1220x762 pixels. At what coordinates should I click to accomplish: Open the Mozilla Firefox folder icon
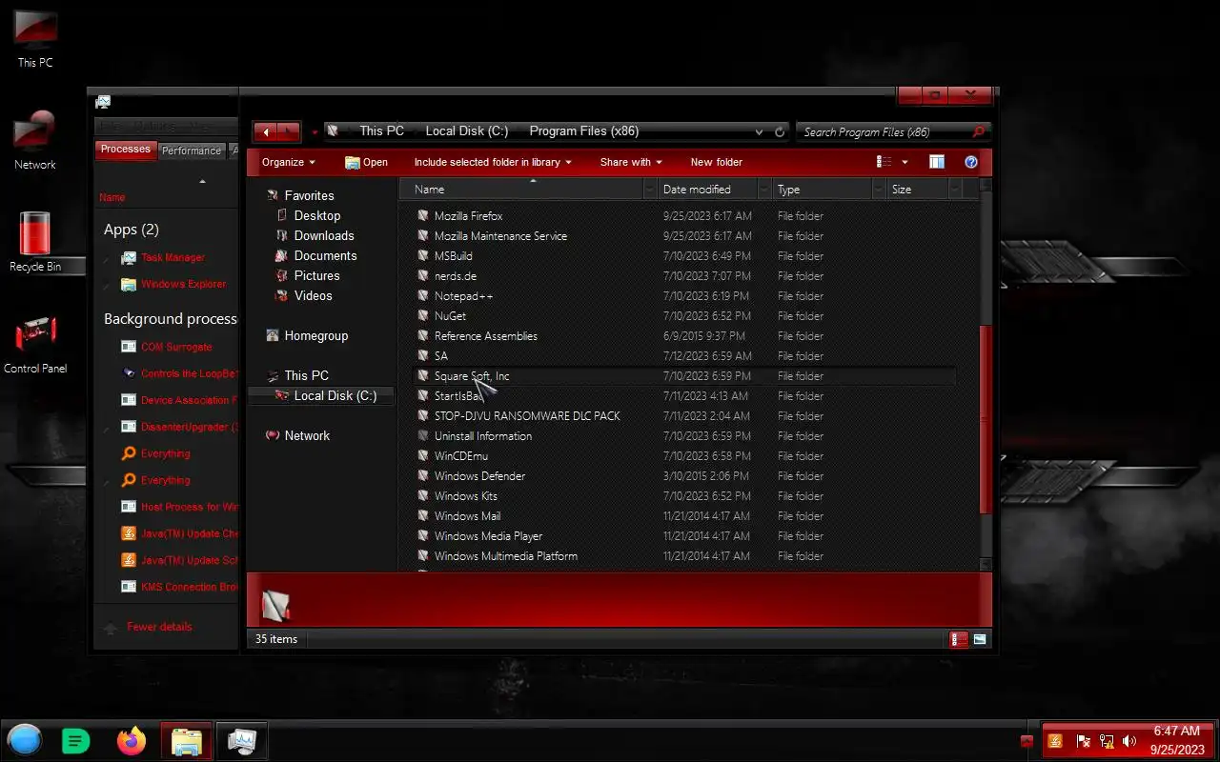pos(423,216)
